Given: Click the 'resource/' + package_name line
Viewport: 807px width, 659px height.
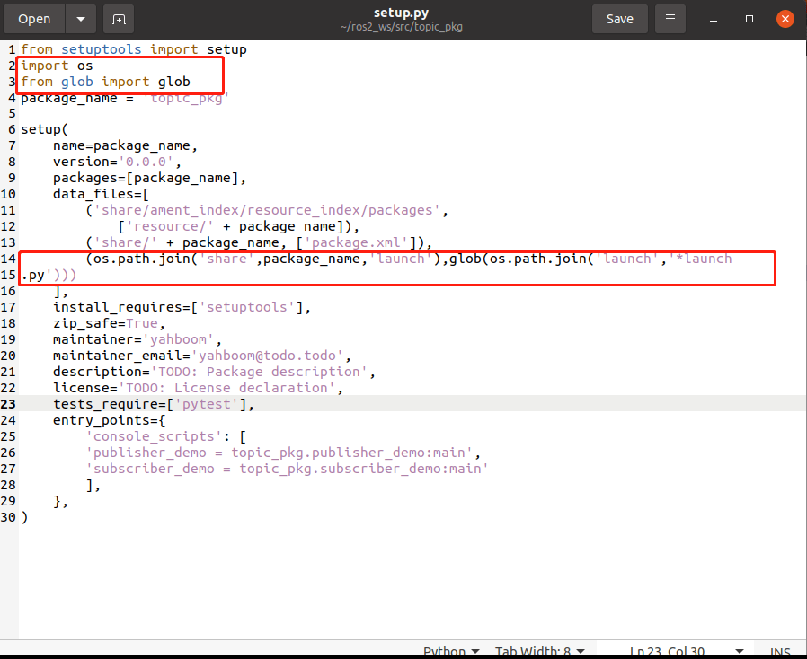Looking at the screenshot, I should click(x=238, y=226).
